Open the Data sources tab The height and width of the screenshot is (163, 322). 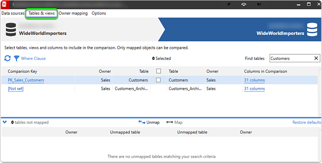13,13
